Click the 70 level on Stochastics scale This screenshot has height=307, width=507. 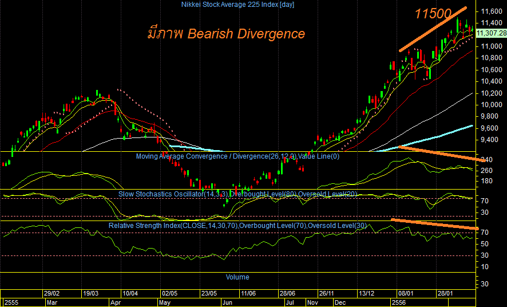[484, 201]
